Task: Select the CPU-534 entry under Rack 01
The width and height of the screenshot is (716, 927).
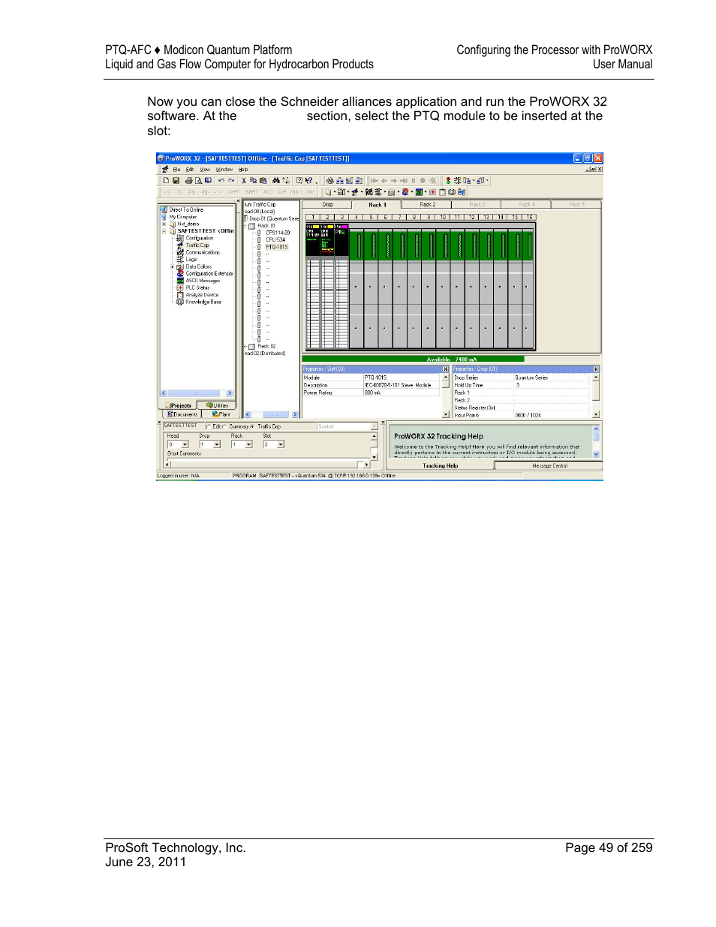Action: [275, 239]
